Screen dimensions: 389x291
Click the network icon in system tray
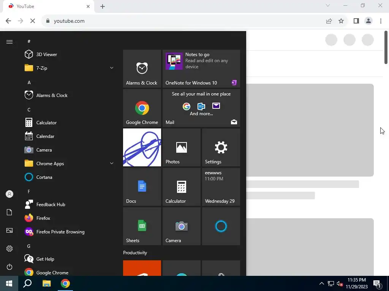click(x=331, y=283)
